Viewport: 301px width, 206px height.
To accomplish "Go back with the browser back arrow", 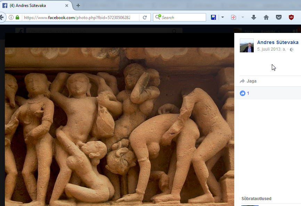I will [2, 17].
